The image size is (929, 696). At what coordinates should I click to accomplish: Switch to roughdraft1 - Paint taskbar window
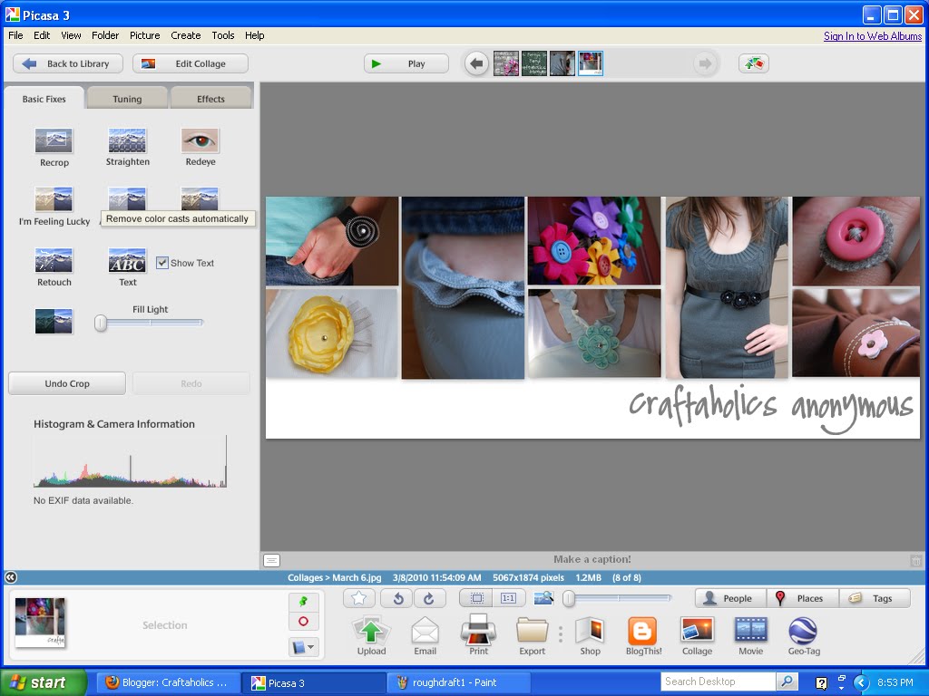[x=457, y=682]
